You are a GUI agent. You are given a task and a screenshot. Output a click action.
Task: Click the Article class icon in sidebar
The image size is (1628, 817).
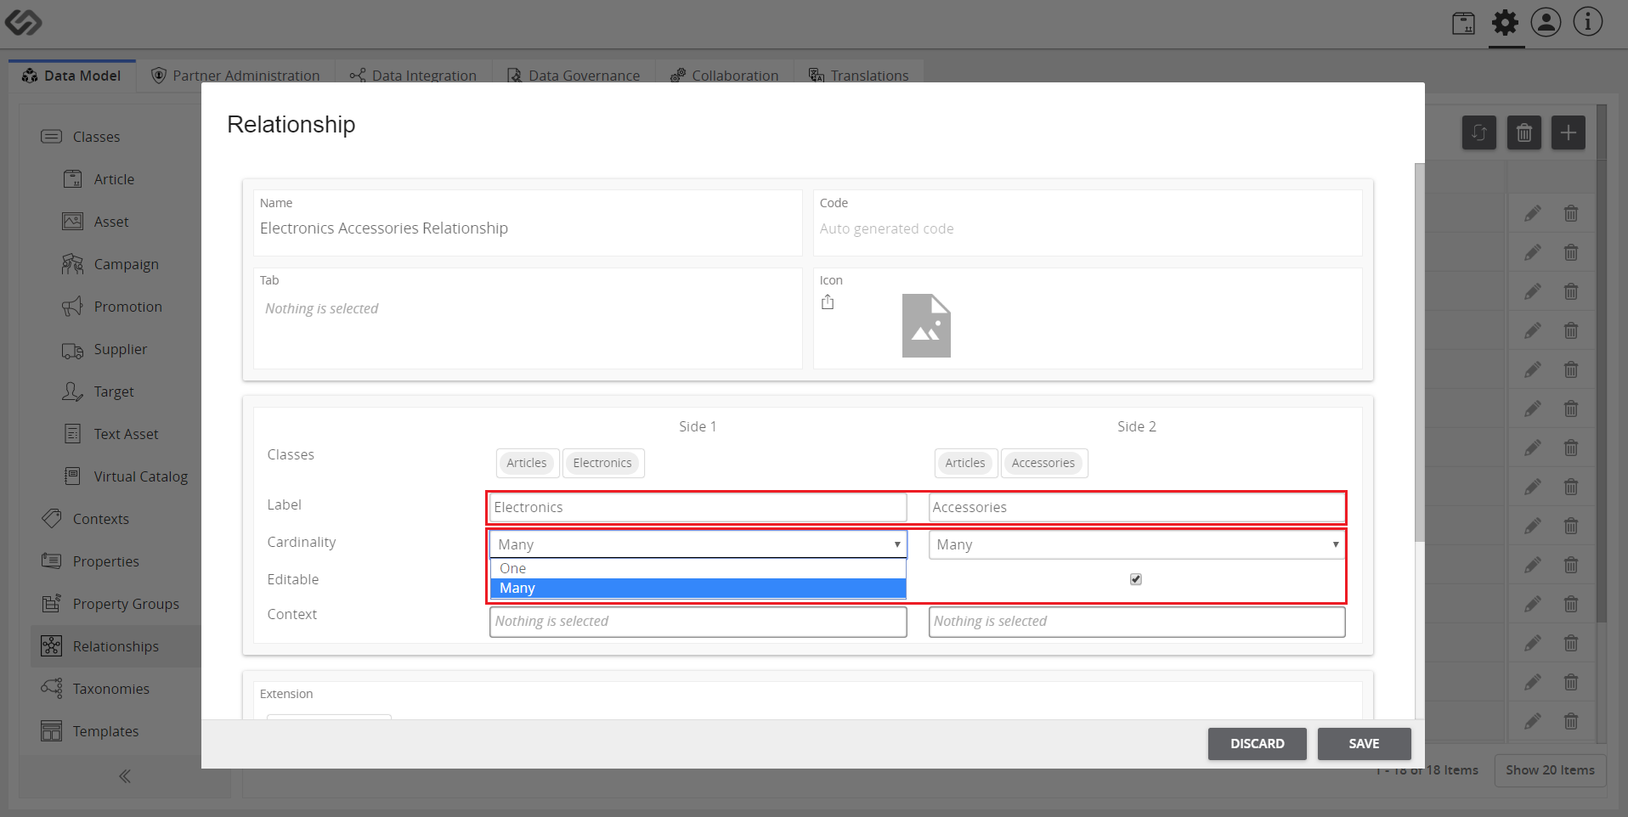[73, 179]
